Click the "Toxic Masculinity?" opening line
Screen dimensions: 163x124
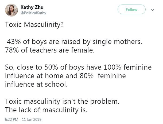click(x=34, y=27)
